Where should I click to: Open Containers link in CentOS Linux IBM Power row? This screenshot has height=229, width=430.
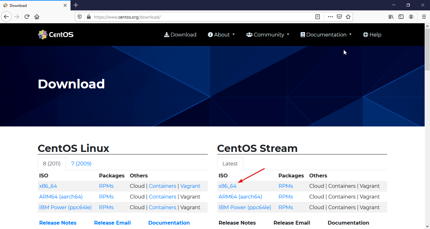click(162, 207)
